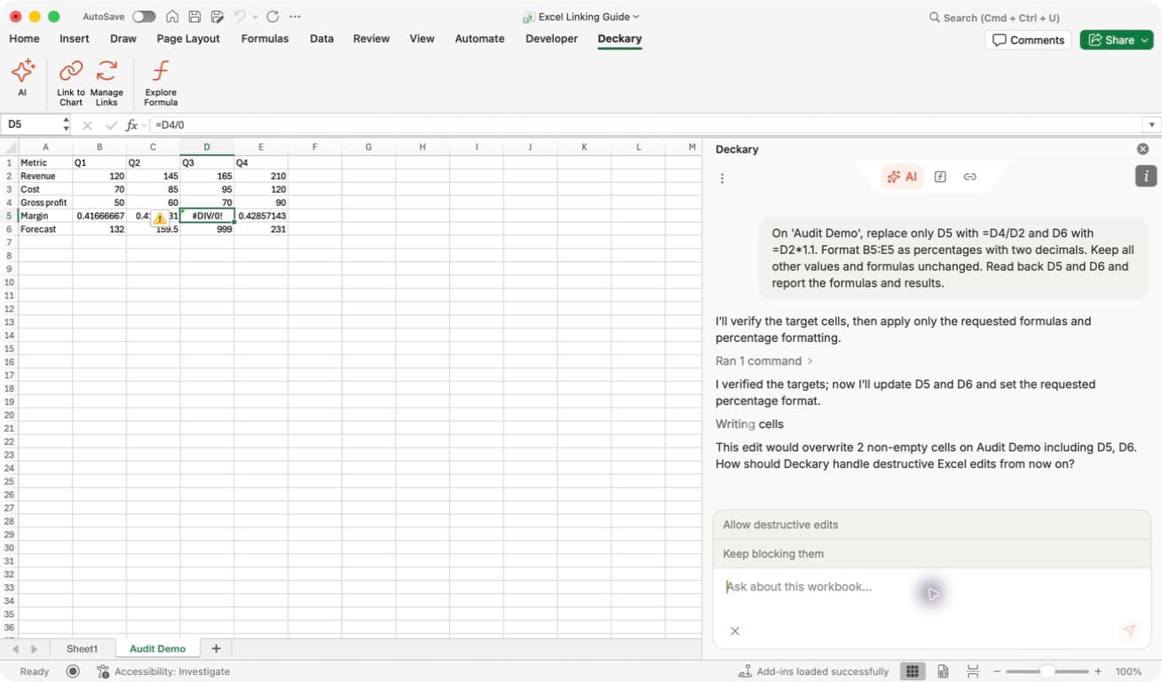The height and width of the screenshot is (682, 1162).
Task: Switch to Normal view in the status bar
Action: (x=912, y=671)
